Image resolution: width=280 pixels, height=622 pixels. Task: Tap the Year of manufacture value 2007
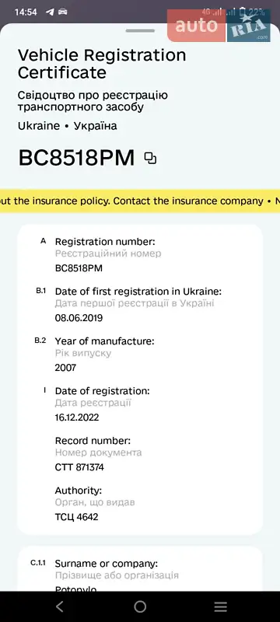65,368
